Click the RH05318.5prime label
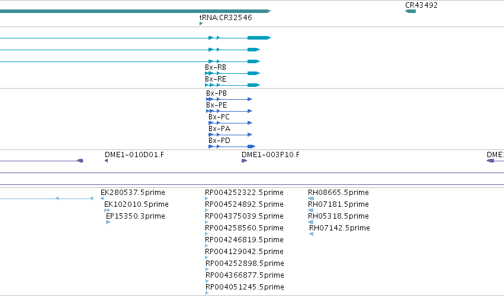Viewport: 504px width, 296px height. (x=338, y=216)
